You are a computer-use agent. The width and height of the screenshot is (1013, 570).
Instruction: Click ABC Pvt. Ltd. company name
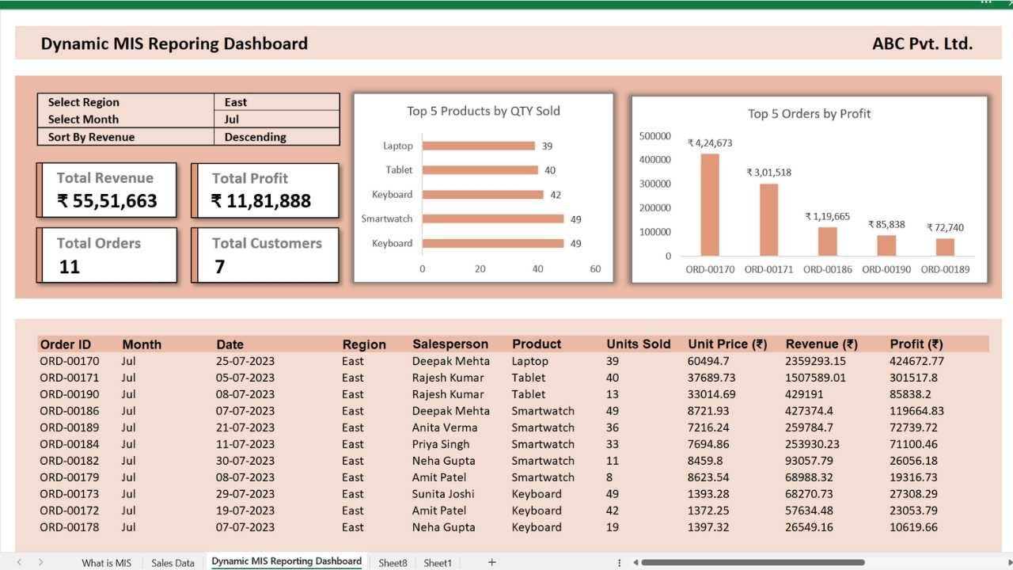923,44
